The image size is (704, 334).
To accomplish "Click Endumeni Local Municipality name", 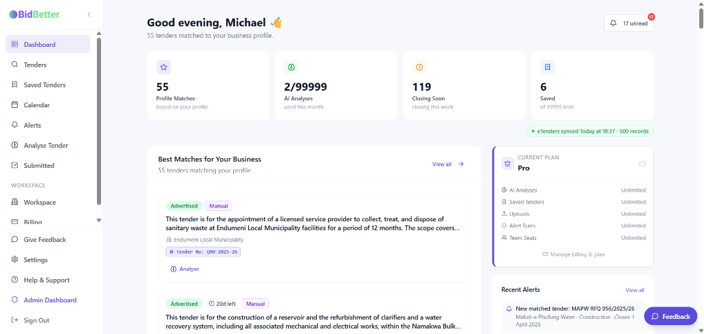I will tap(209, 240).
